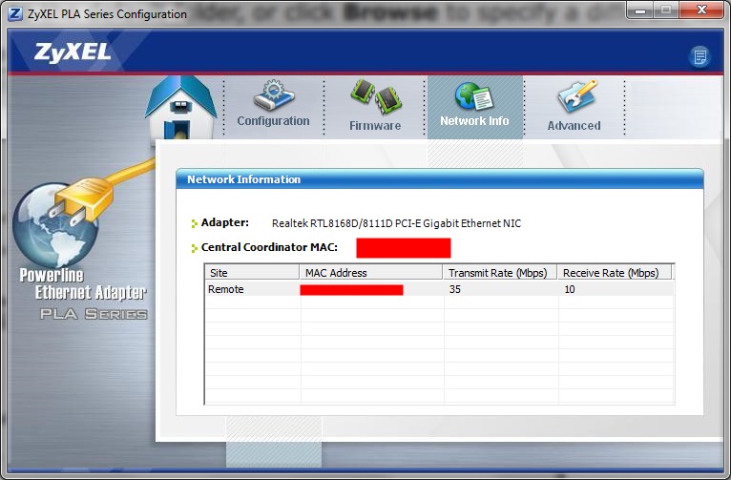Screen dimensions: 731x480
Task: Click the Realtek RTL8168D adapter name text
Action: pos(396,223)
